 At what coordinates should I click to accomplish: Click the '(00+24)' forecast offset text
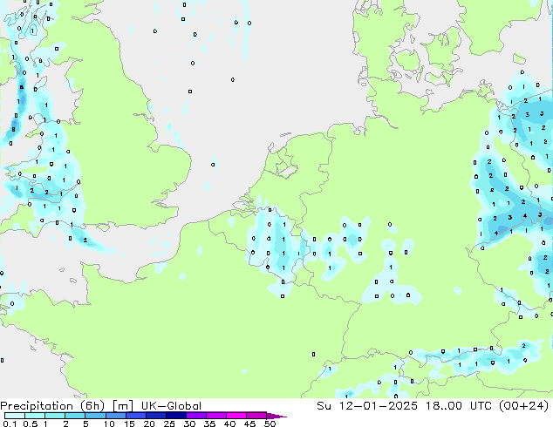coord(524,406)
